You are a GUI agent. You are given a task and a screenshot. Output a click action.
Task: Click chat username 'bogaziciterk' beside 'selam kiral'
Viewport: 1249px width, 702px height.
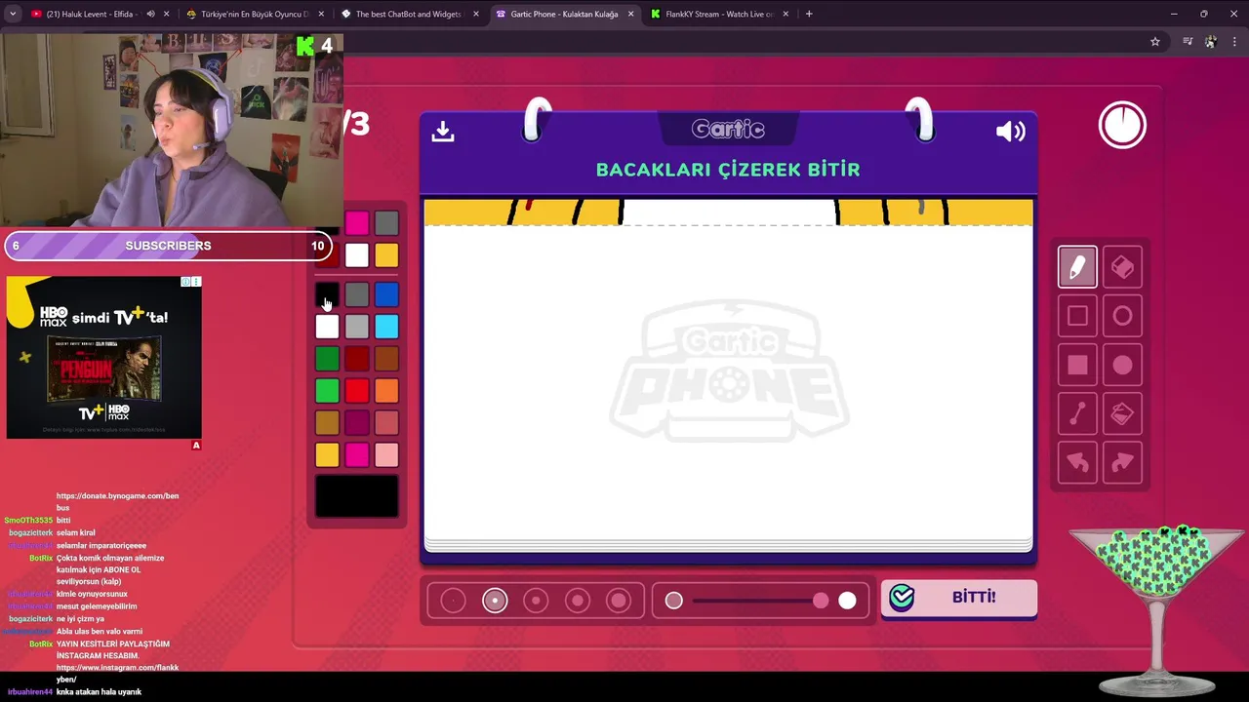(30, 533)
